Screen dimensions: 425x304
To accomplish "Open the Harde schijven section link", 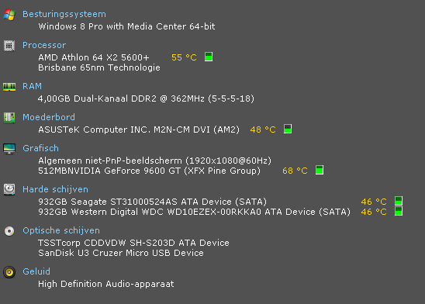I will pos(55,189).
